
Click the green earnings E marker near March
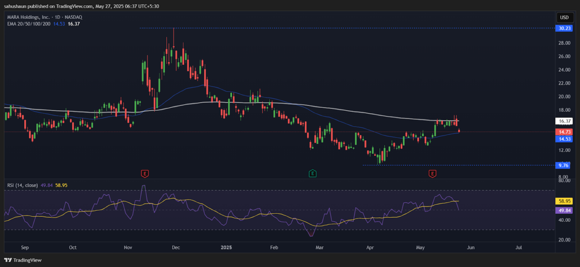313,173
